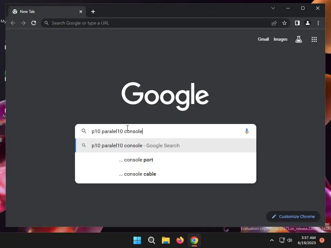The image size is (331, 248).
Task: Maximize the Chrome window
Action: (303, 8)
